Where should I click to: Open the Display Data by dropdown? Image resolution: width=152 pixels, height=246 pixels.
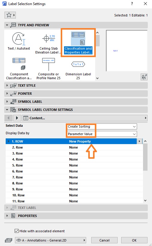102,134
